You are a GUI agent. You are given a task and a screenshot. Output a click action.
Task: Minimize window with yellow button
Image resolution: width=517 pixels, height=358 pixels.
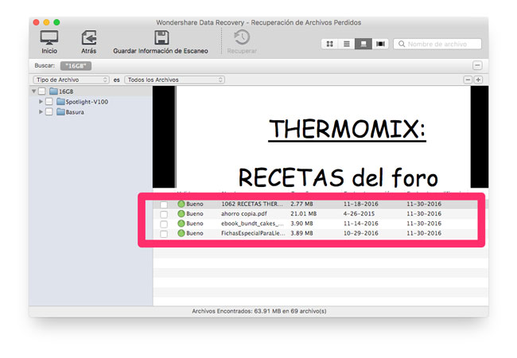pos(46,22)
